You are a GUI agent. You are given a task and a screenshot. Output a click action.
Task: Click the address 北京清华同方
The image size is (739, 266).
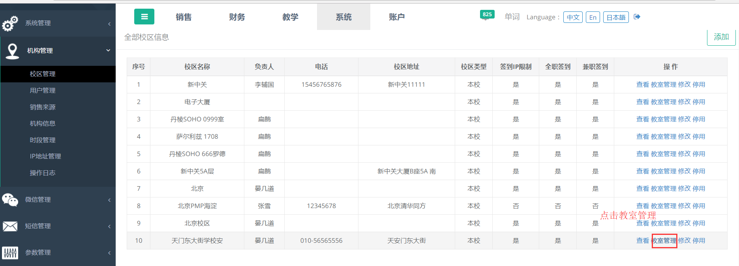coord(407,206)
